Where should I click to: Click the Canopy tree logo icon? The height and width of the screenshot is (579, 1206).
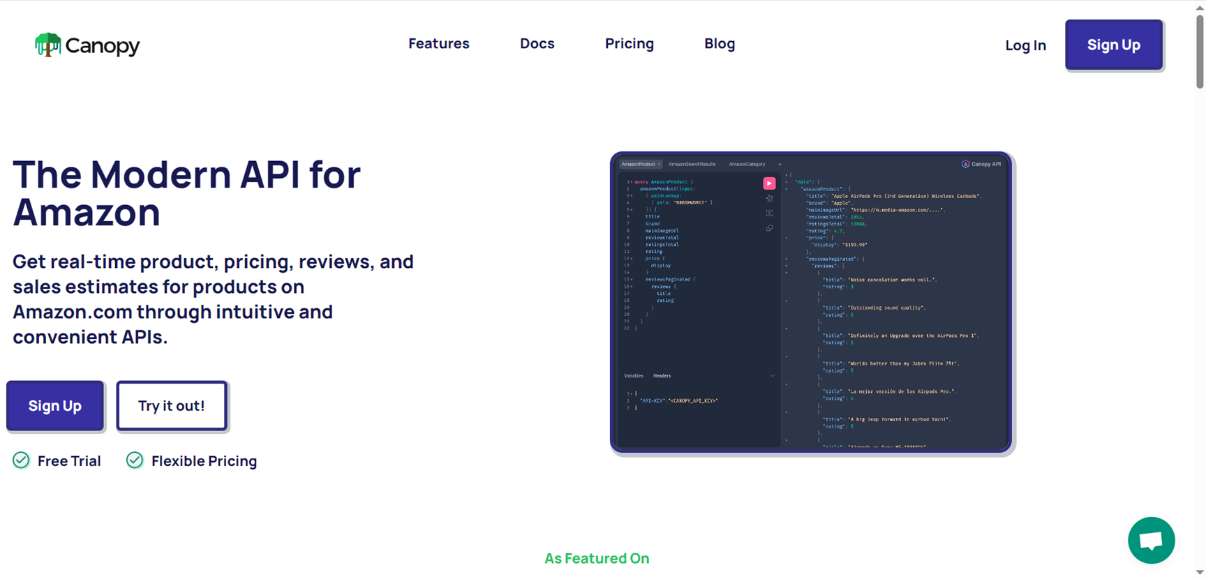pos(48,45)
